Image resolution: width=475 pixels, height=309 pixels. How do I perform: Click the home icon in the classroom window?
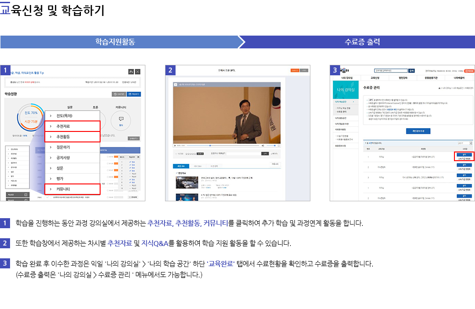tap(131, 72)
